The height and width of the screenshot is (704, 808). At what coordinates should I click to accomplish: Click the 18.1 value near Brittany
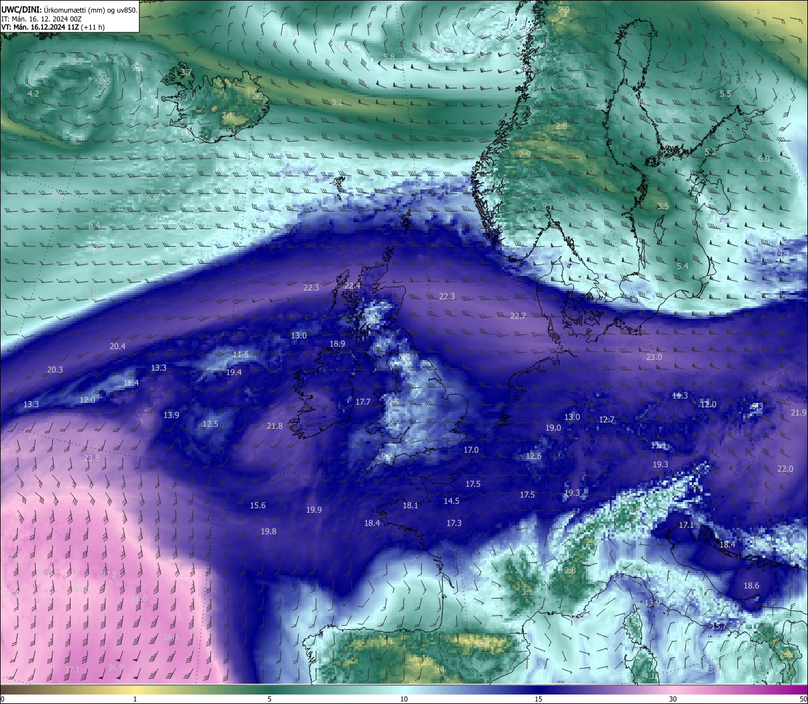410,505
